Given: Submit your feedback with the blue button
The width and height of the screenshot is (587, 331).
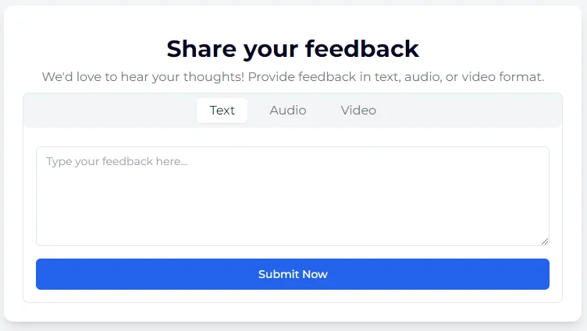Looking at the screenshot, I should pyautogui.click(x=293, y=274).
